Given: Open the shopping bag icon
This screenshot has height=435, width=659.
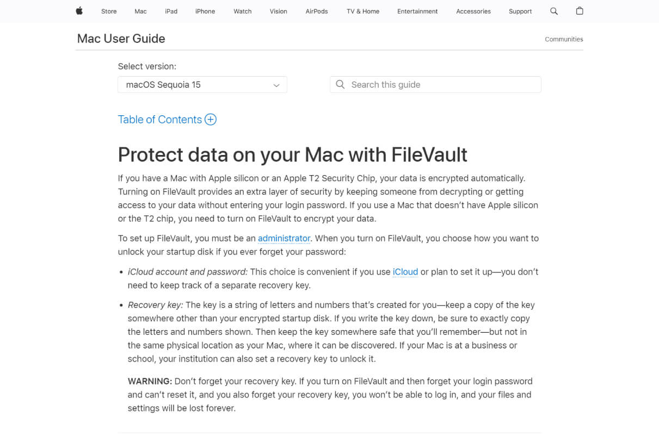Looking at the screenshot, I should point(580,11).
